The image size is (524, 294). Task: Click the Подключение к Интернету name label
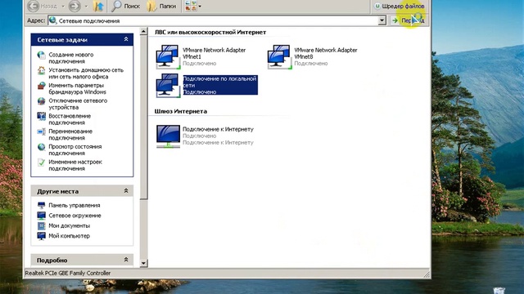click(218, 129)
